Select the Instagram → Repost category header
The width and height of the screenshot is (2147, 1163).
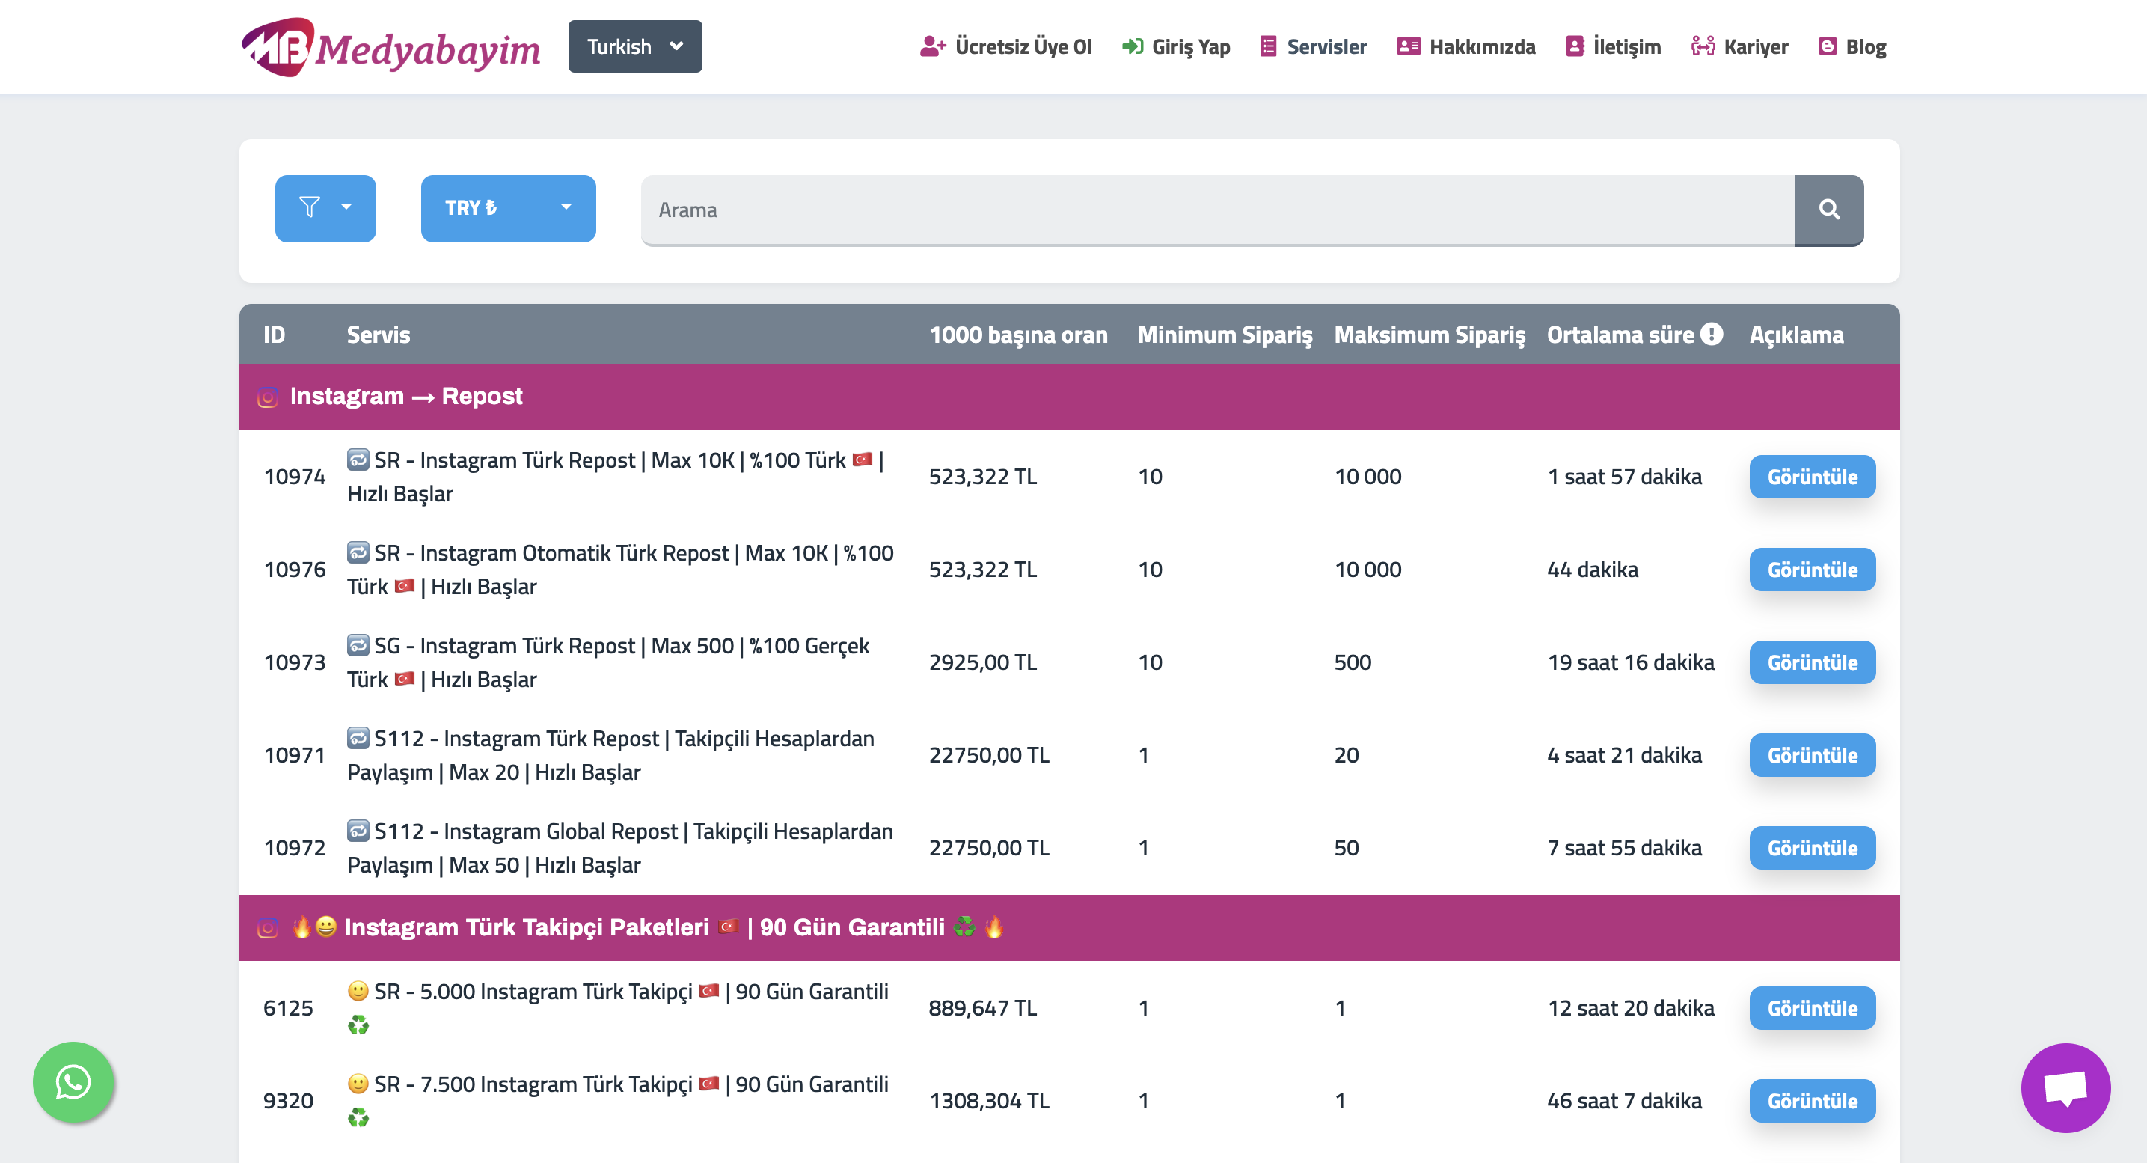click(x=1069, y=397)
